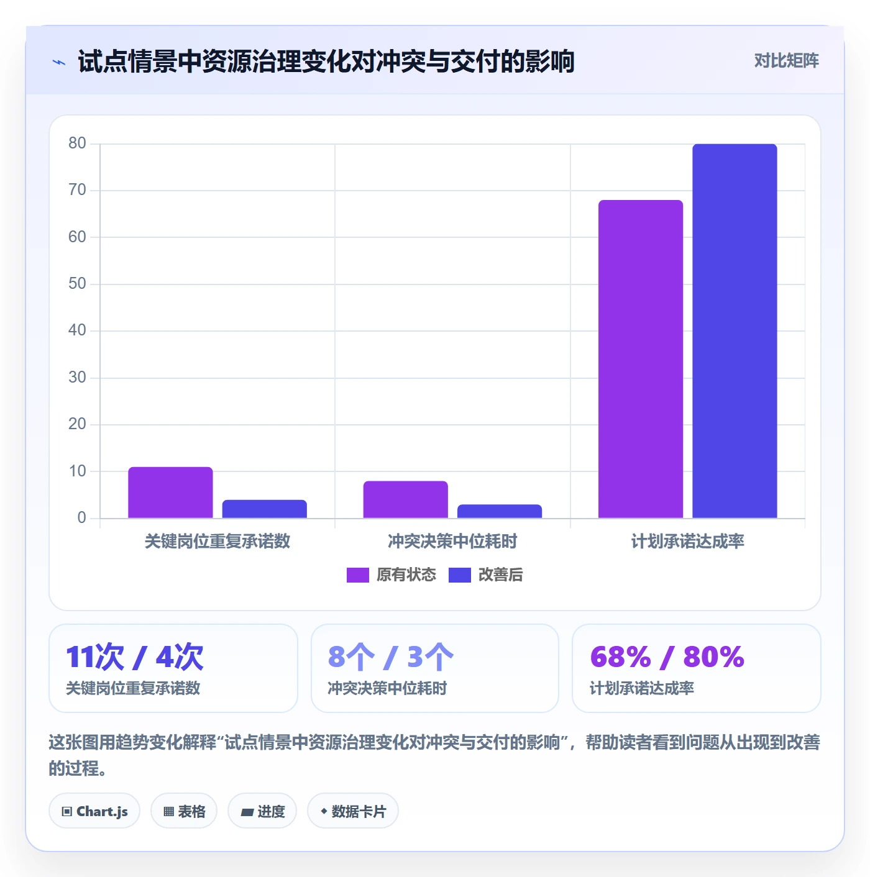Toggle the 改善后 legend item

point(486,575)
